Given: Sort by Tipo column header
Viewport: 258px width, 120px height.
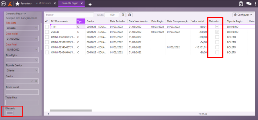Looking at the screenshot, I should coord(81,21).
